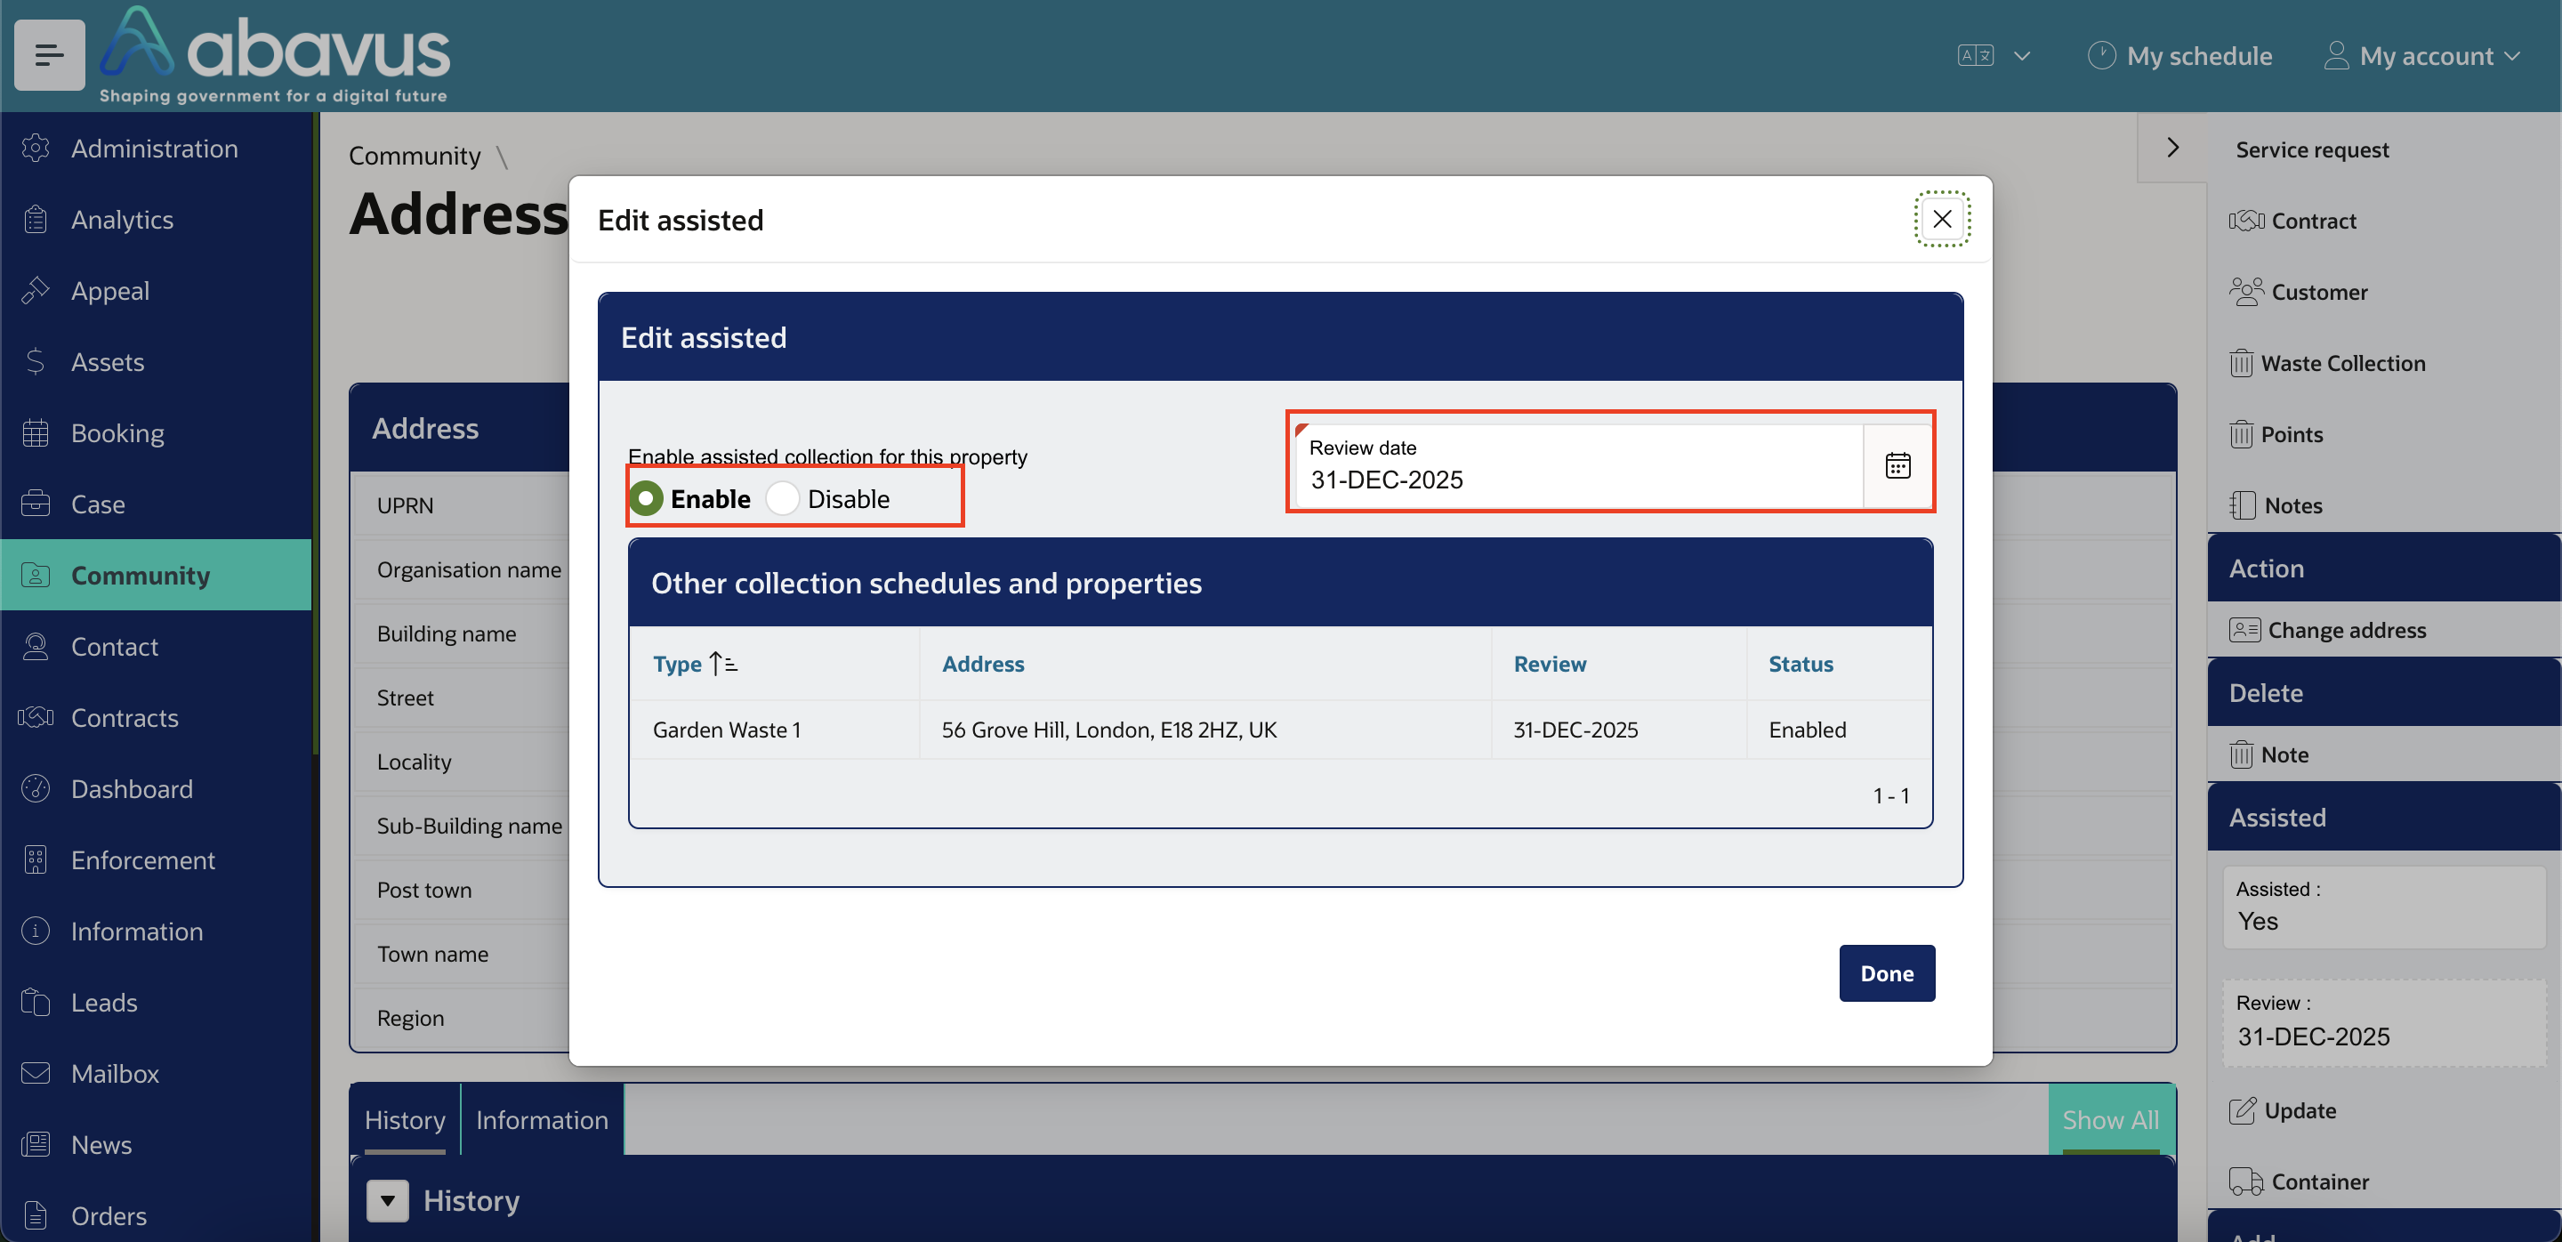Open the Review date calendar picker

click(1897, 465)
